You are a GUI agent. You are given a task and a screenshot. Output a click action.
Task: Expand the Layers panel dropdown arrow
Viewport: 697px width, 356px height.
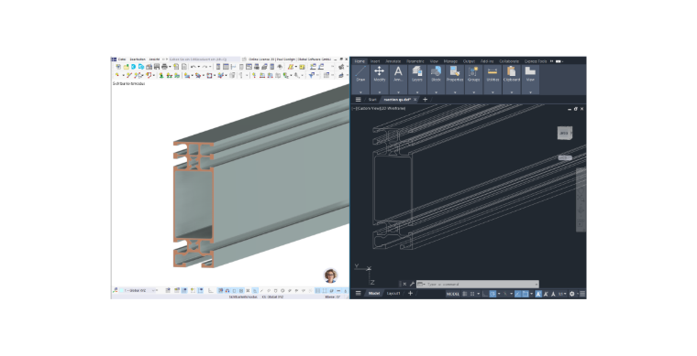pyautogui.click(x=417, y=92)
